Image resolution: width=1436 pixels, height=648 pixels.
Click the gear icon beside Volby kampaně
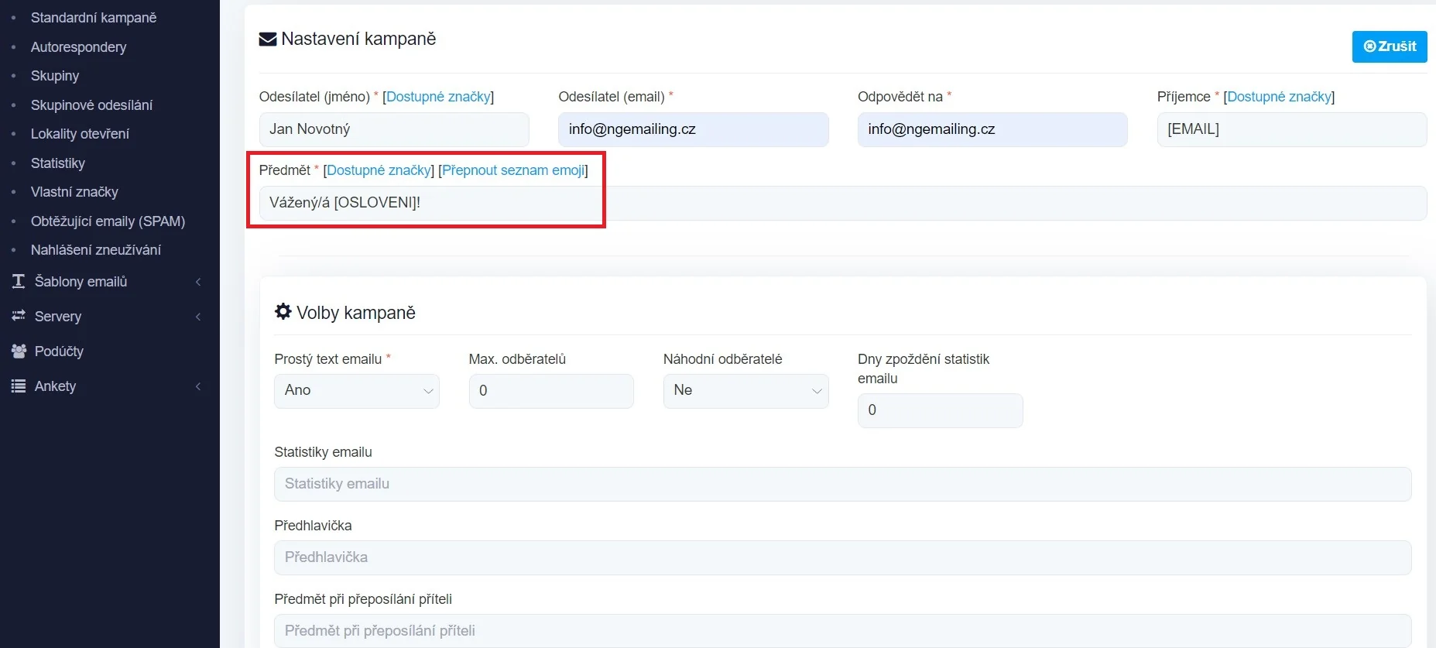[283, 312]
